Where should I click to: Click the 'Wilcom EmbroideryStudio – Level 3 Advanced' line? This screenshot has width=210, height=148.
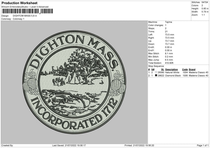(25, 7)
